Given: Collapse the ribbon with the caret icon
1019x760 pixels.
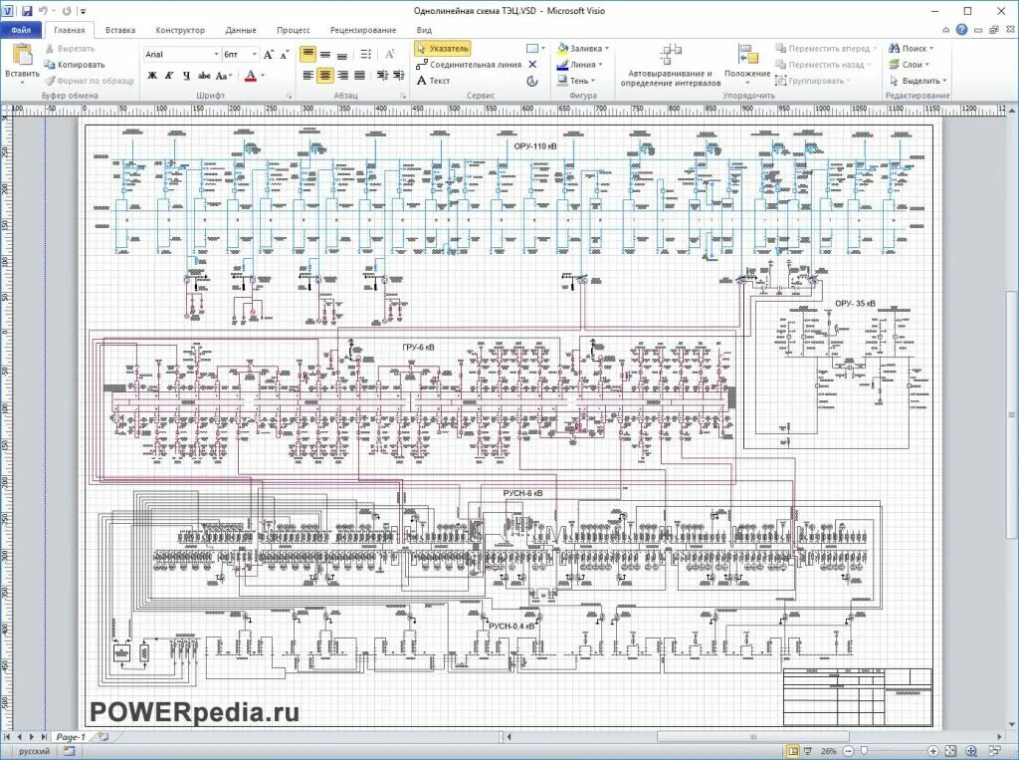Looking at the screenshot, I should point(946,30).
